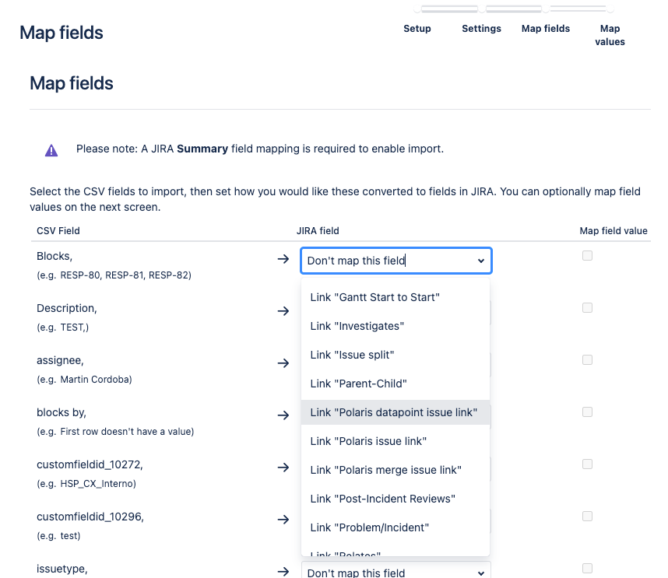Image resolution: width=668 pixels, height=578 pixels.
Task: Open the JIRA field combo box for Blocks
Action: click(396, 261)
